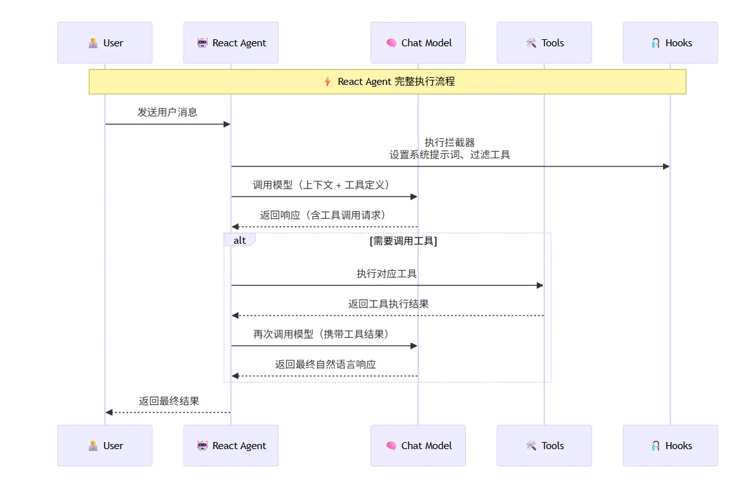This screenshot has height=480, width=741.
Task: Select the 'alt' label tag of the fragment
Action: [x=240, y=241]
